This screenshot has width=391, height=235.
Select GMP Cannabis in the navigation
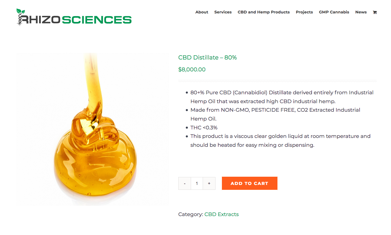334,12
